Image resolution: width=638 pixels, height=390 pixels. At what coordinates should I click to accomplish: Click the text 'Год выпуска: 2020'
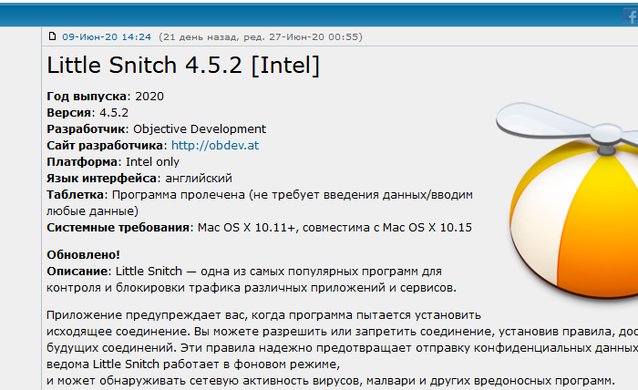pos(105,97)
